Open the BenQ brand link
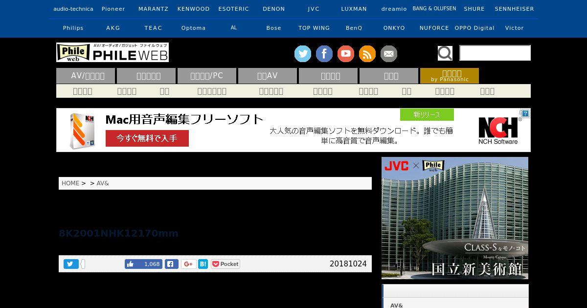587x308 pixels. (354, 28)
